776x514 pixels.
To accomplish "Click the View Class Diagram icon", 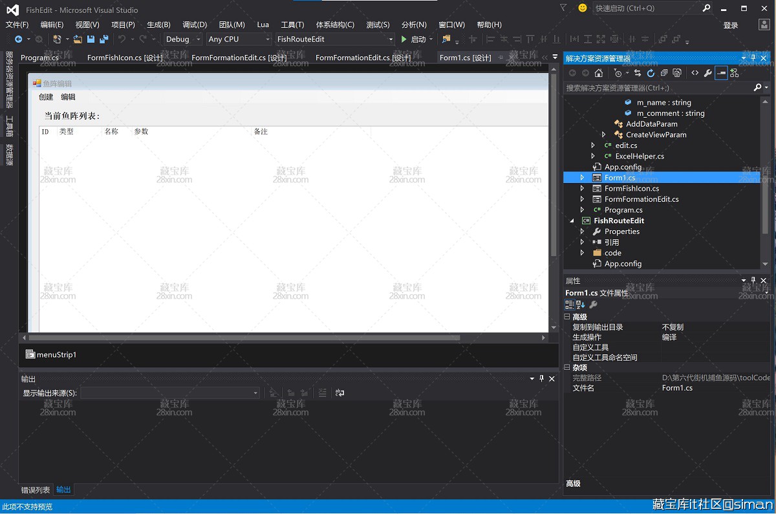I will coord(734,73).
